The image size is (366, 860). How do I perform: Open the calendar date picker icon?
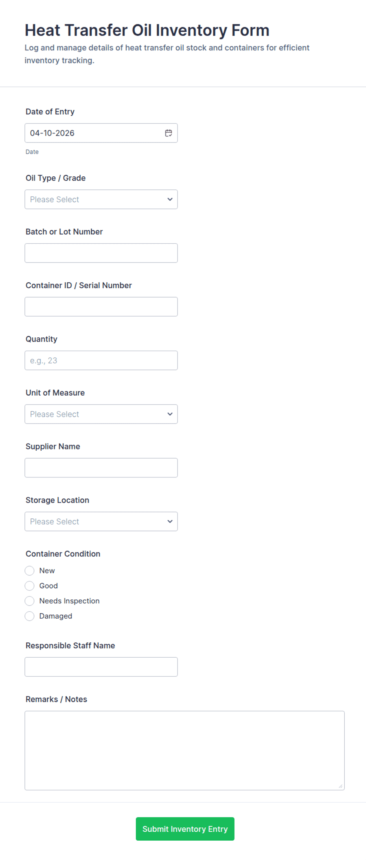[168, 133]
